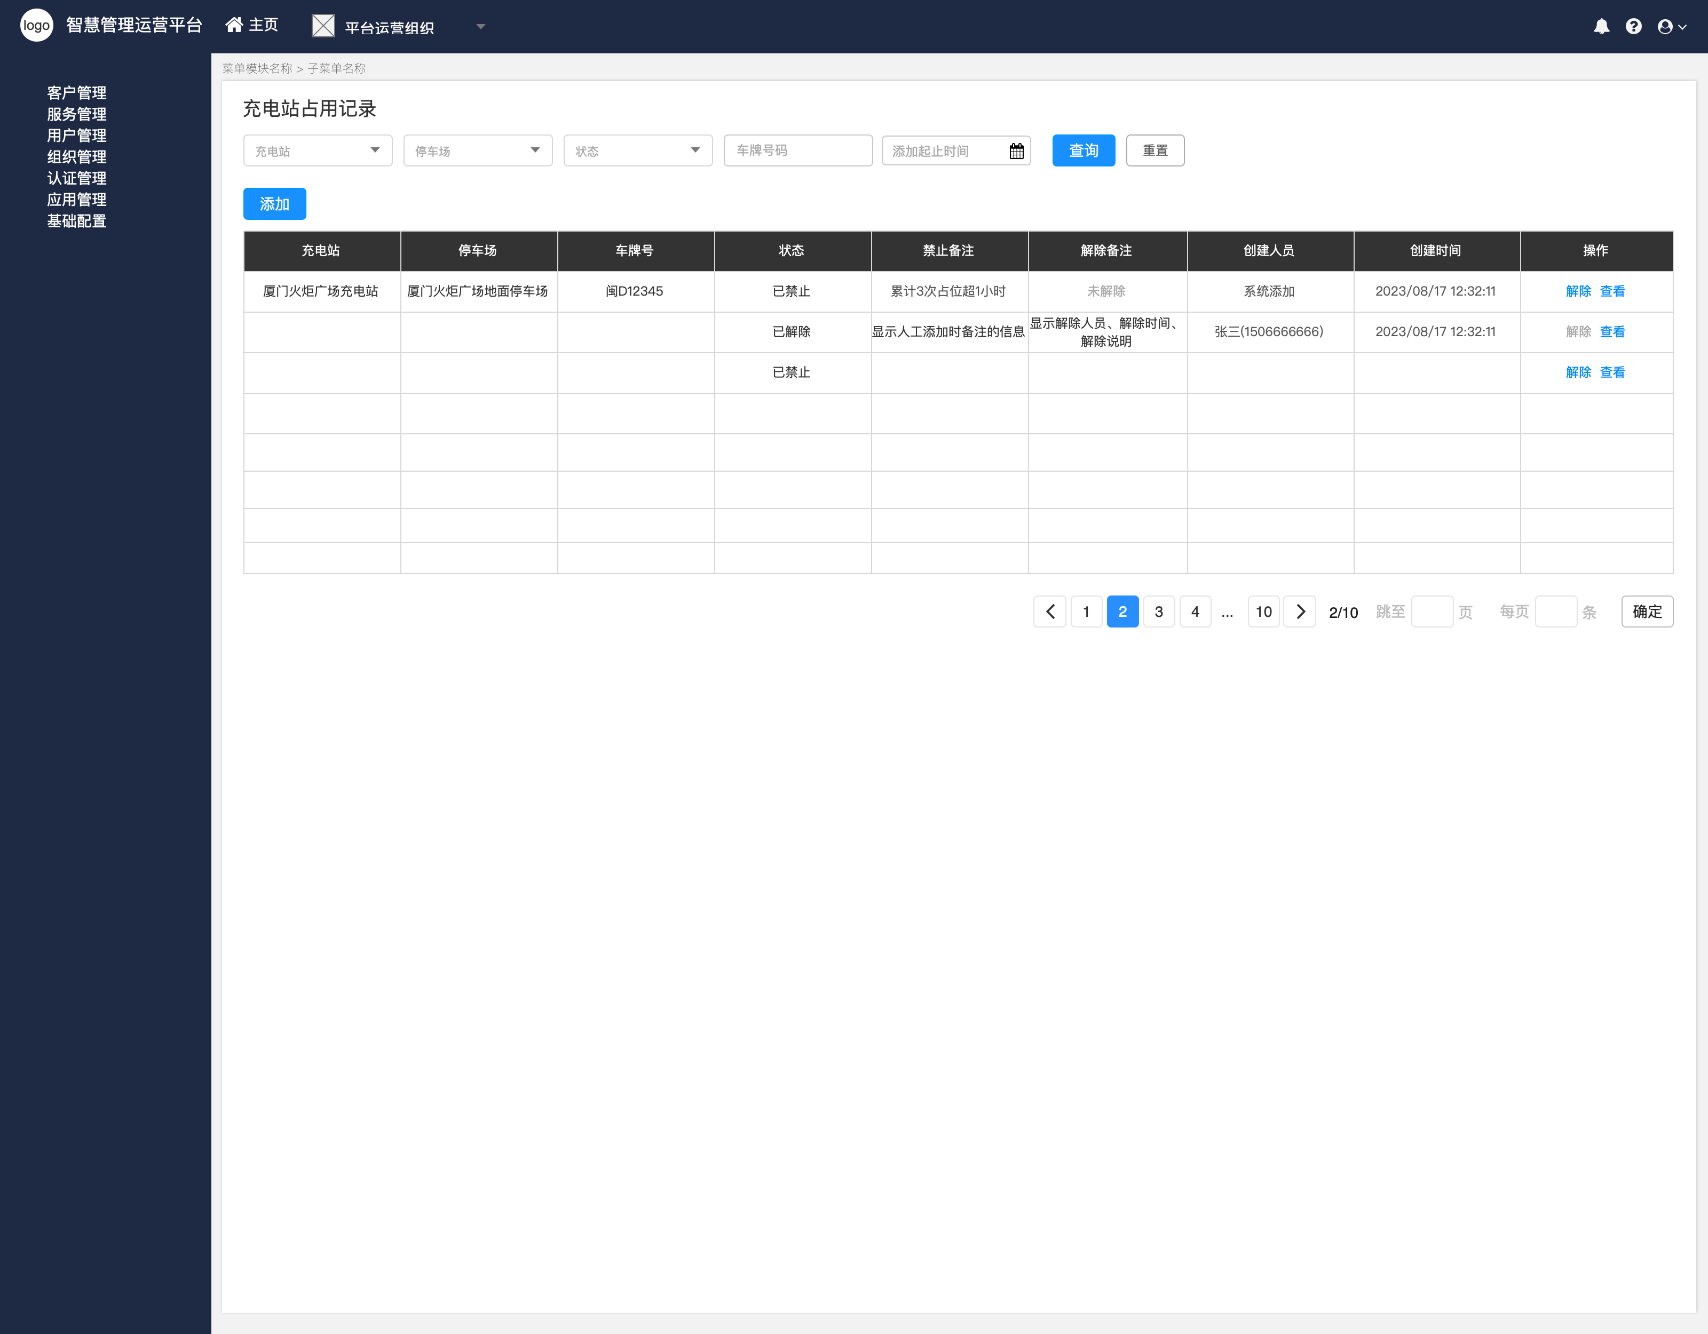Click the 确定 pagination confirm button

point(1647,612)
